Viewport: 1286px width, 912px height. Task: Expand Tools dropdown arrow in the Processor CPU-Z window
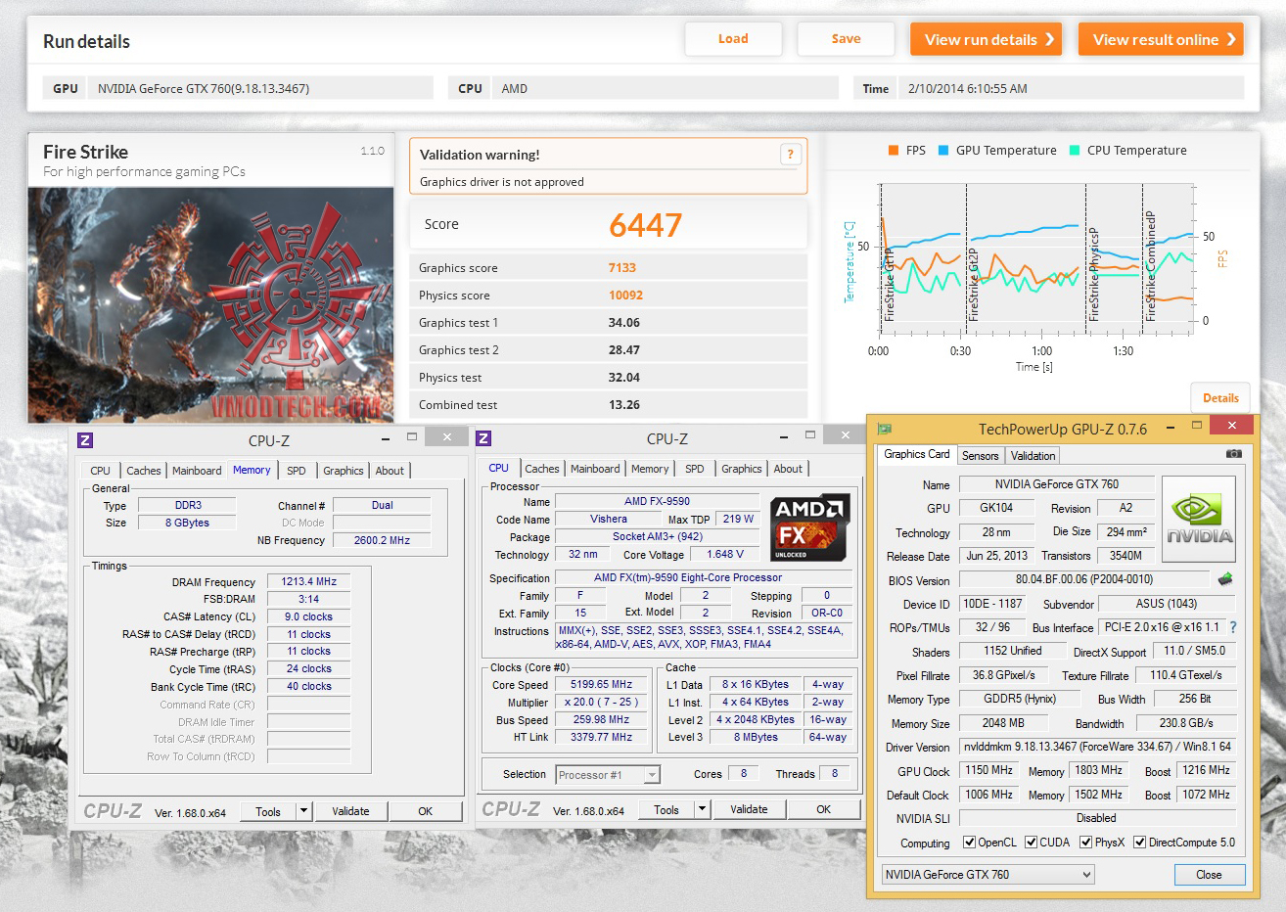click(702, 809)
